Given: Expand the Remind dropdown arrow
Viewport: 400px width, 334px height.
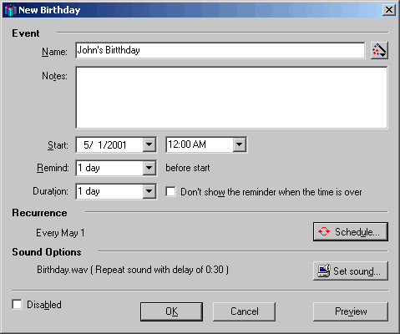Looking at the screenshot, I should click(149, 168).
